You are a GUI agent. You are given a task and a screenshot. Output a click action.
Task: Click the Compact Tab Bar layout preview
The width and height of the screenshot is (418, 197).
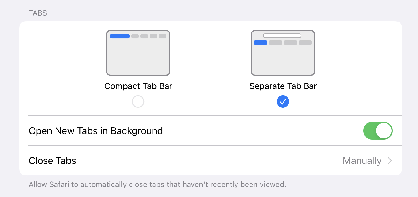point(138,53)
